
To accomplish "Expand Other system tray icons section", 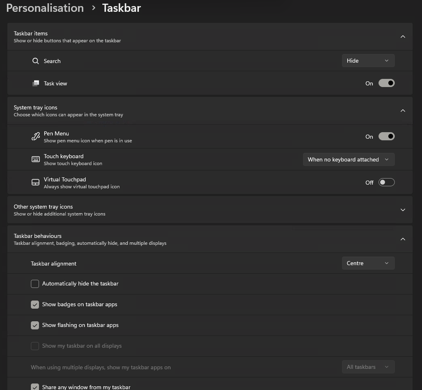I will [x=403, y=210].
